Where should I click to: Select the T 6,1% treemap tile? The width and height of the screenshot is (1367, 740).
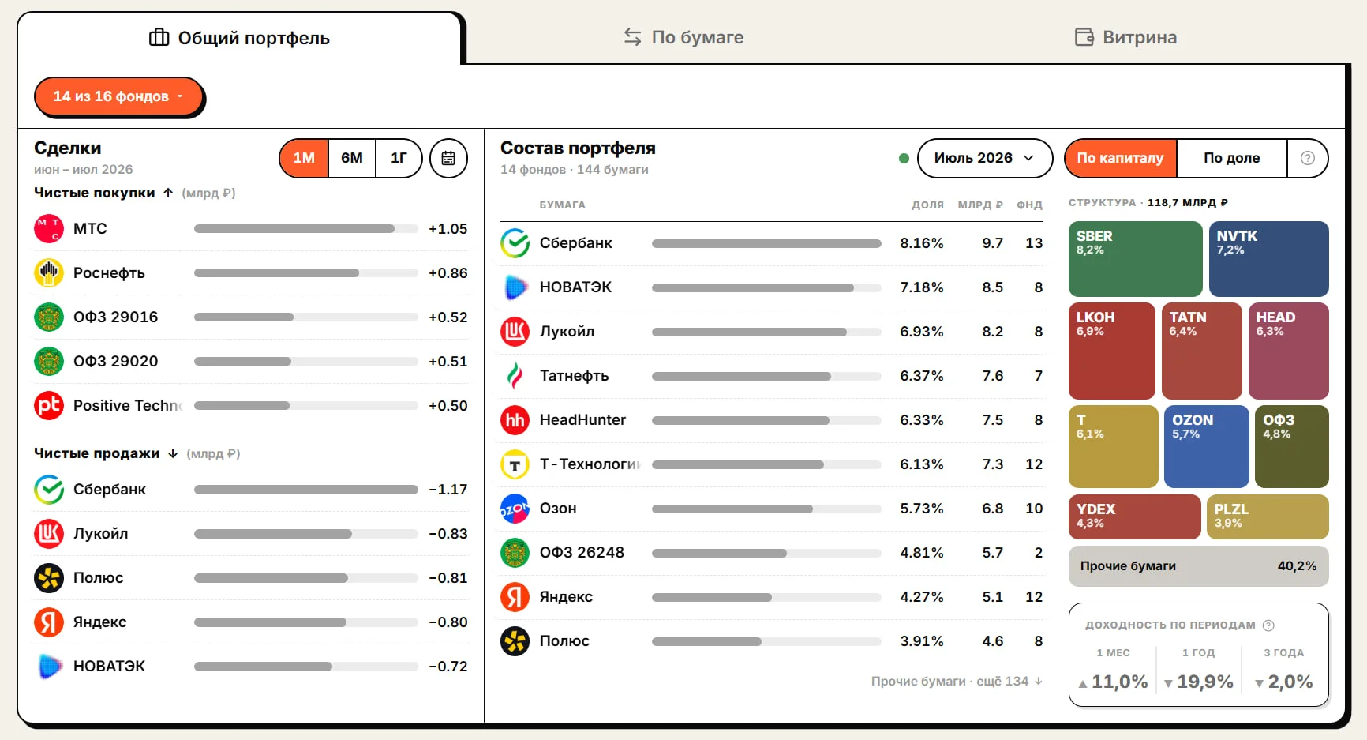pos(1113,446)
